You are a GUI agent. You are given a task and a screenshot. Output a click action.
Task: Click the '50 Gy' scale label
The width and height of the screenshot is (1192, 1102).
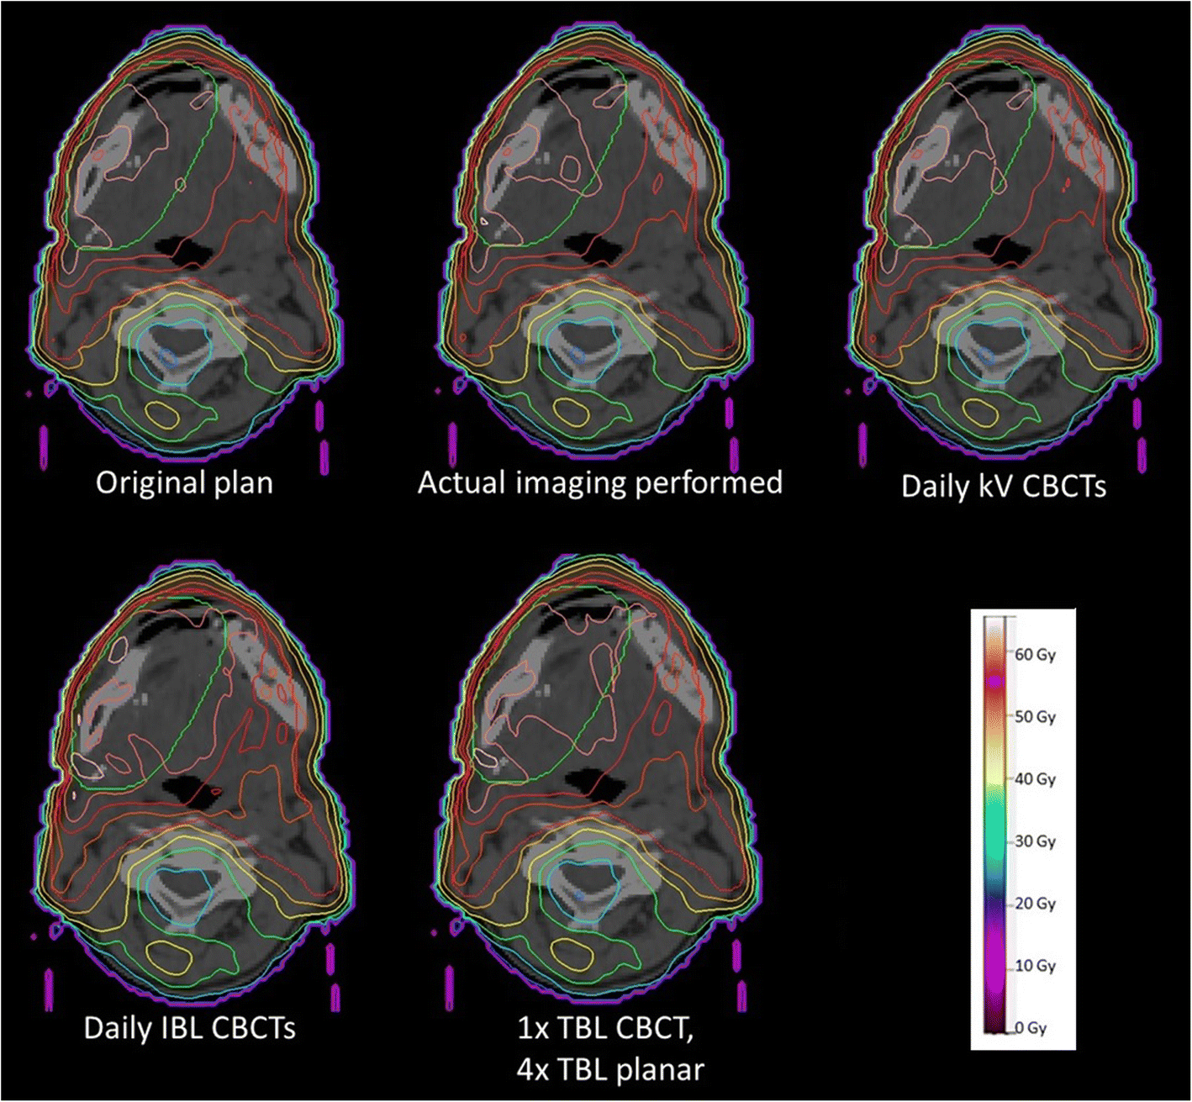(x=1035, y=717)
